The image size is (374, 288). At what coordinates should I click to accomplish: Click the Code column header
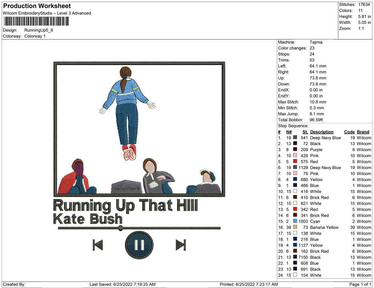(x=349, y=132)
